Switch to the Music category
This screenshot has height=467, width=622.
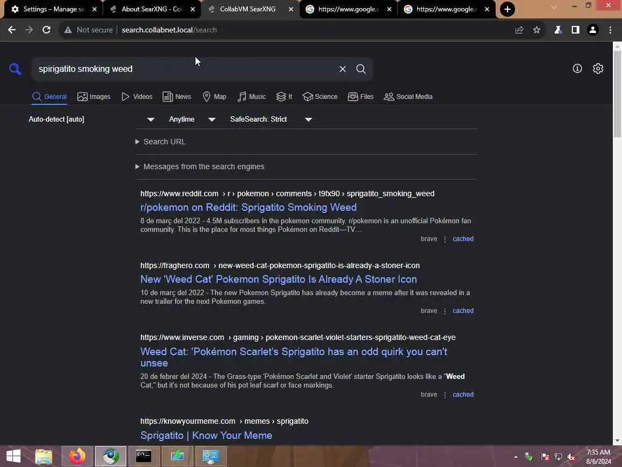pos(252,97)
